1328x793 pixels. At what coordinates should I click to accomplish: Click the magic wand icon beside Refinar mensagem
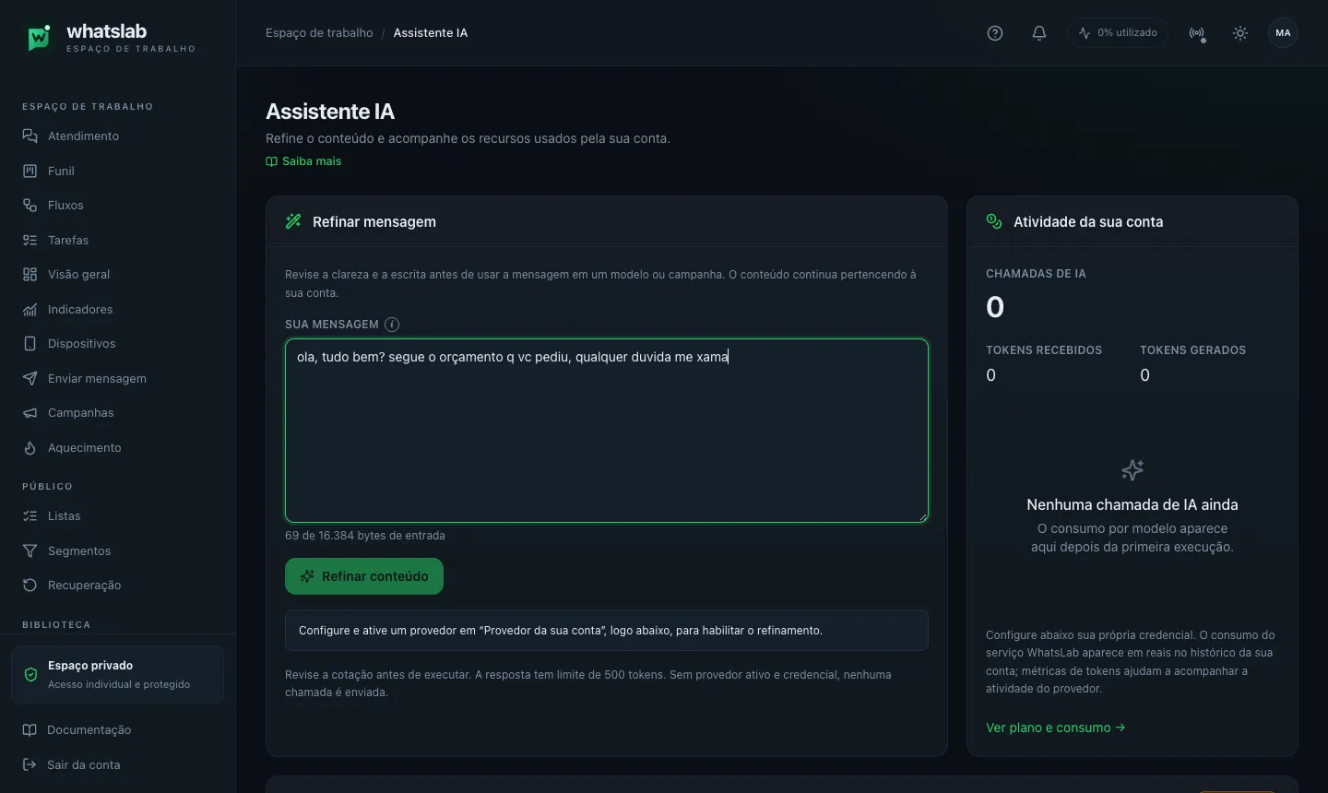(x=293, y=221)
